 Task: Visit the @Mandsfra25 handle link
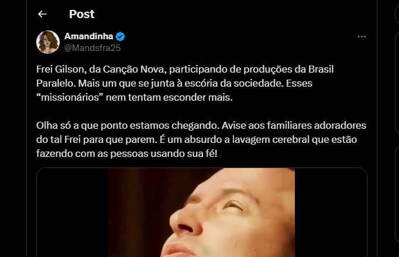pyautogui.click(x=92, y=48)
